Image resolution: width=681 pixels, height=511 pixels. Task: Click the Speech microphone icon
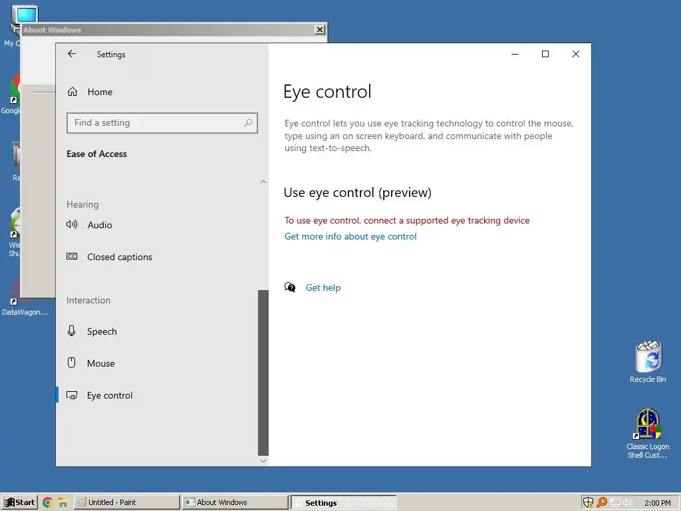click(72, 331)
